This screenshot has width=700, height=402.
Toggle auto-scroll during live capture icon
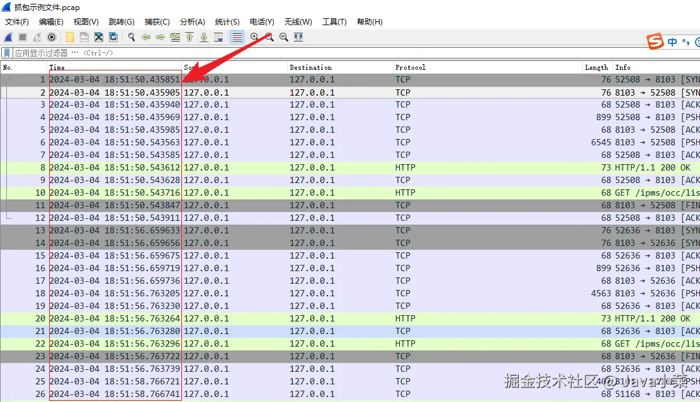click(x=218, y=38)
